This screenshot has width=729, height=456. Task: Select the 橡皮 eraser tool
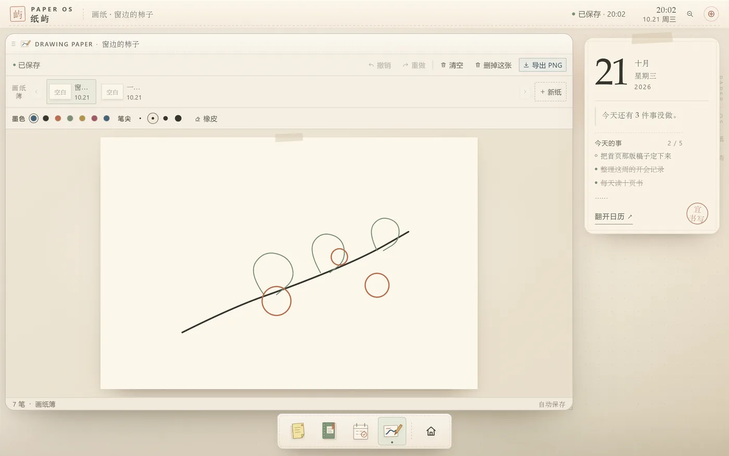click(206, 119)
